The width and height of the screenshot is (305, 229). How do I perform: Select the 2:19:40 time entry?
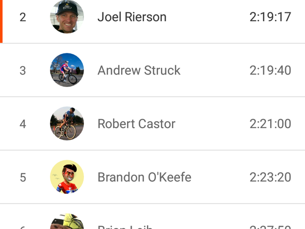pos(270,70)
